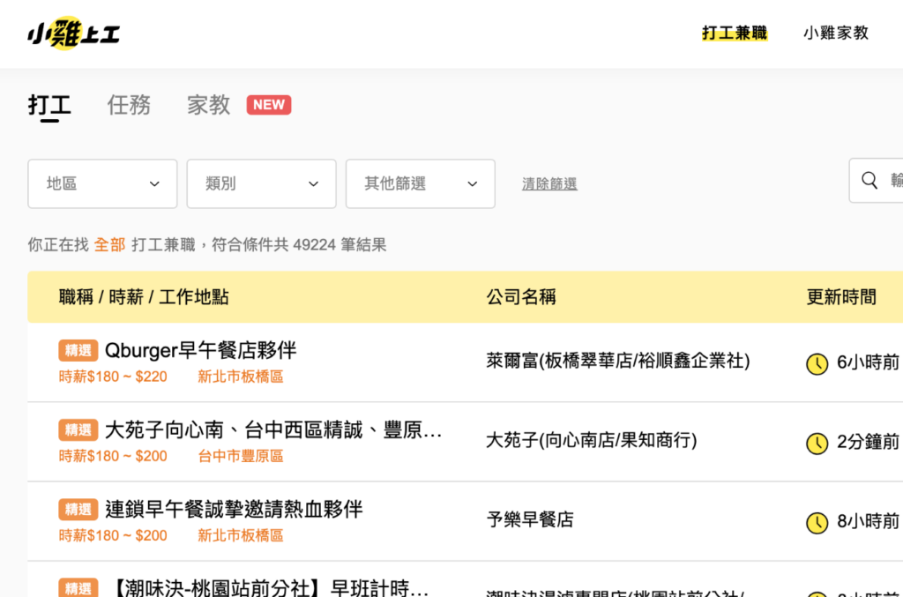Click the 時薪$180 ~ $220 text
Viewport: 903px width, 597px height.
(x=113, y=377)
